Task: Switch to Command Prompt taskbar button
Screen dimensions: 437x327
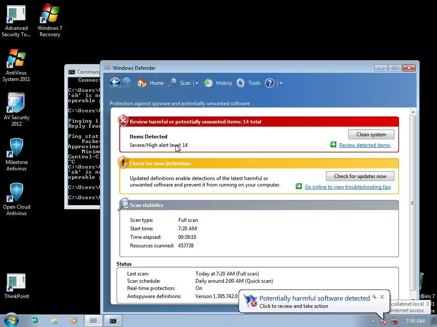Action: point(113,321)
